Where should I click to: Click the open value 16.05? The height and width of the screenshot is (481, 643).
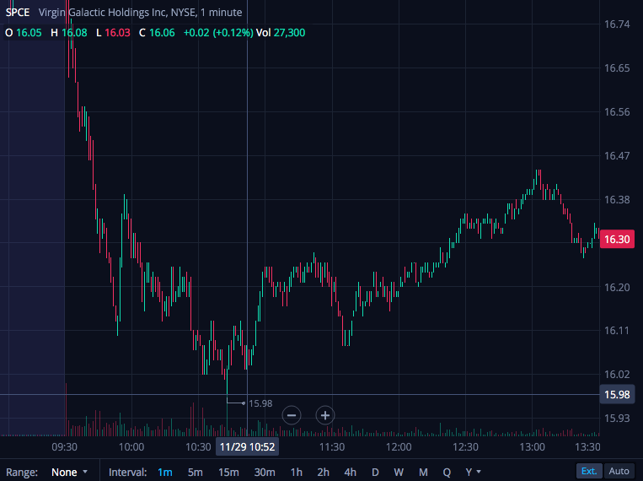point(29,32)
